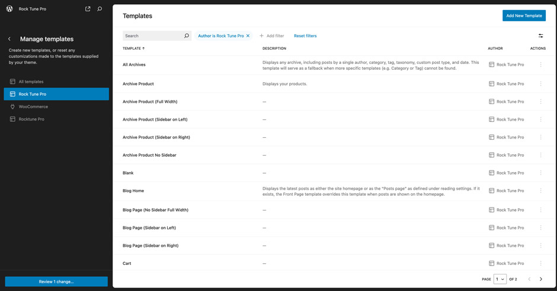Screen dimensions: 557x291
Task: Open the view options settings icon
Action: [540, 36]
